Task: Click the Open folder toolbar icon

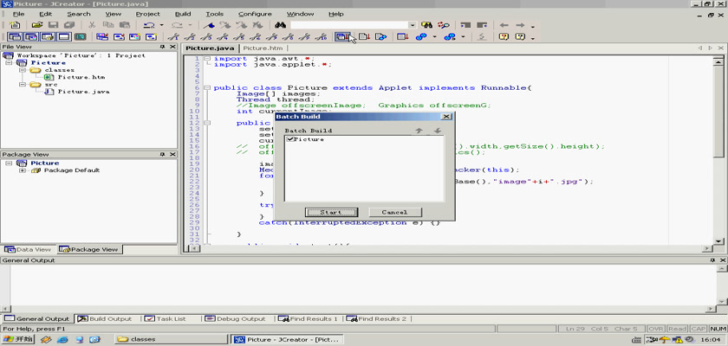Action: 37,25
